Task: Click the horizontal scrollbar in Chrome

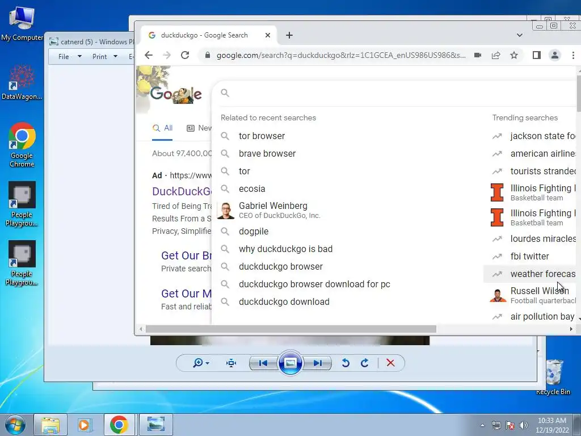Action: point(291,329)
